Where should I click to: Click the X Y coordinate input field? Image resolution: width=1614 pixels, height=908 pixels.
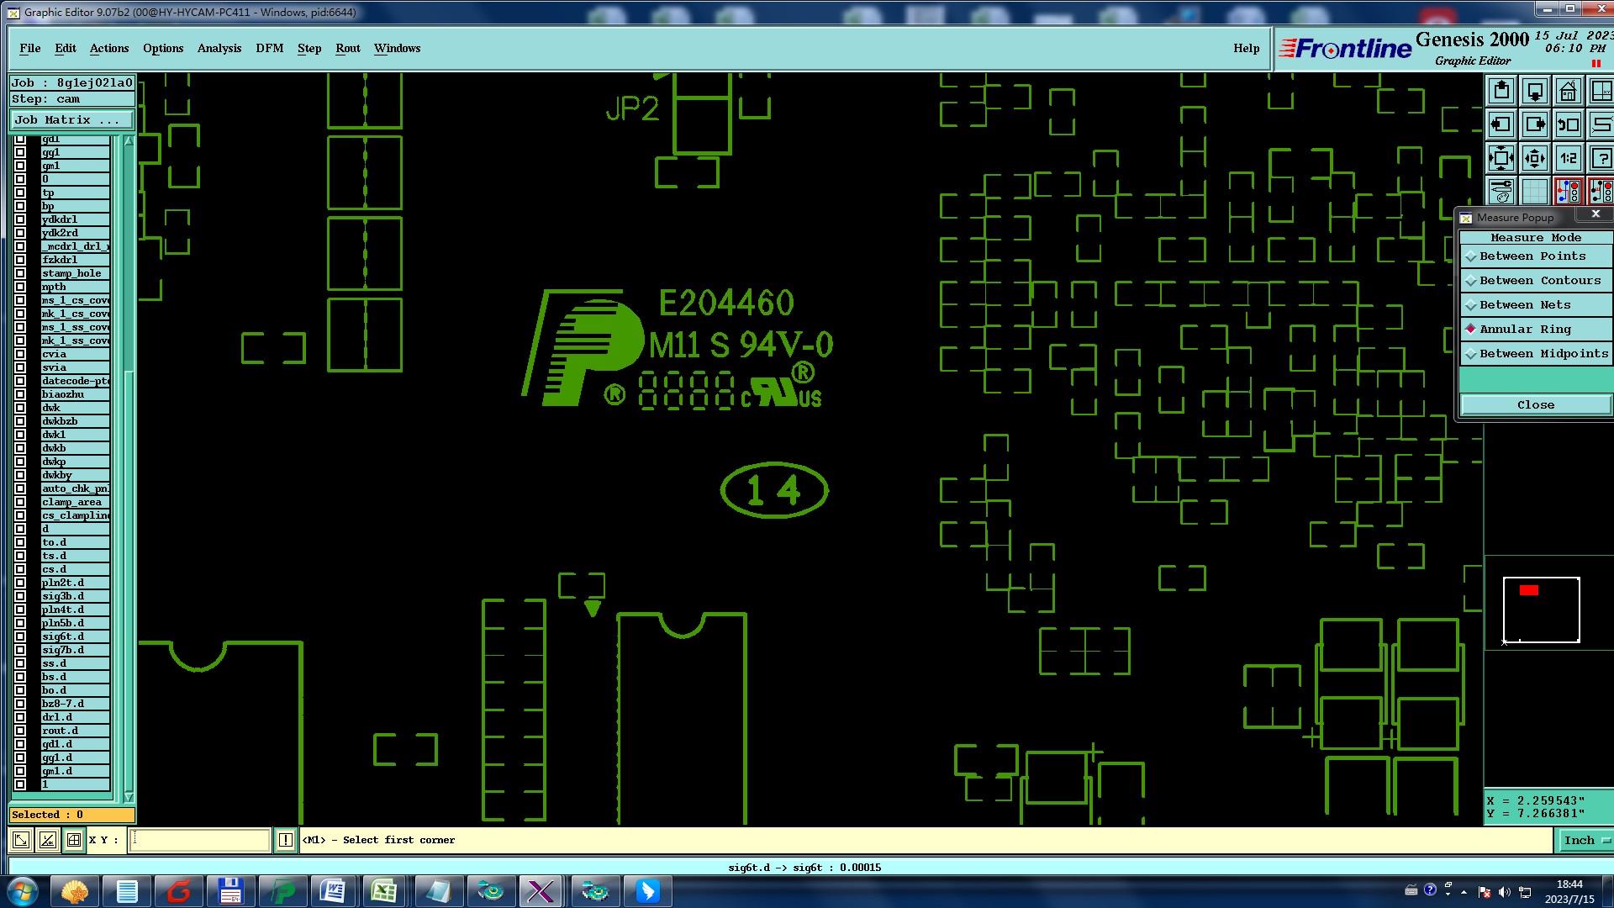click(200, 840)
